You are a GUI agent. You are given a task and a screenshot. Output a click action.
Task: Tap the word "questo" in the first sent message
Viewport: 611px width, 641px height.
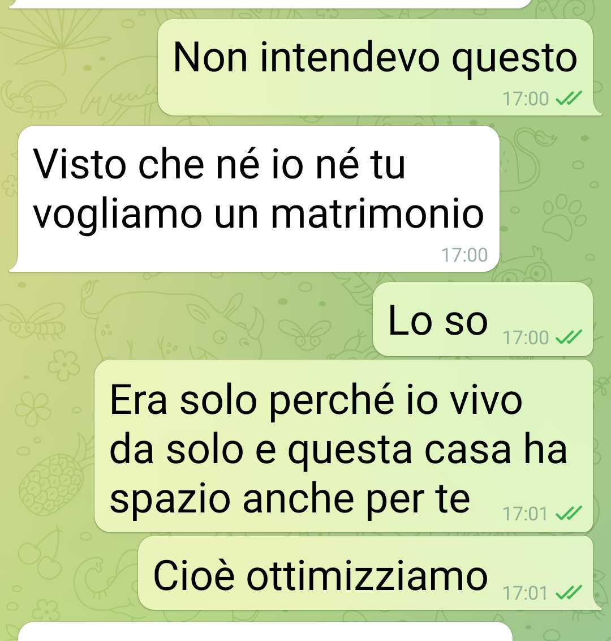tap(514, 58)
